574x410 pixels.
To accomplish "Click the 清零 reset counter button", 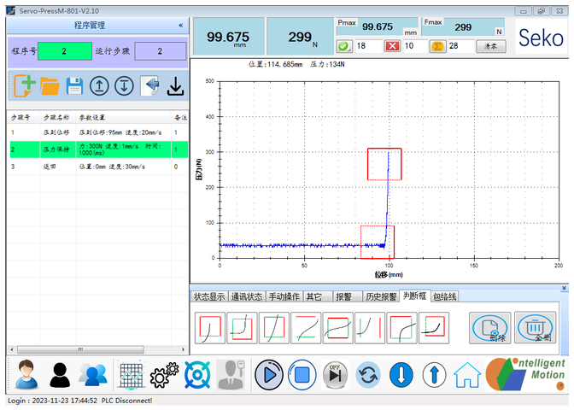I will click(491, 46).
